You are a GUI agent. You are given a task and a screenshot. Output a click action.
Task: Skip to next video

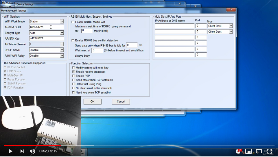(x=22, y=151)
